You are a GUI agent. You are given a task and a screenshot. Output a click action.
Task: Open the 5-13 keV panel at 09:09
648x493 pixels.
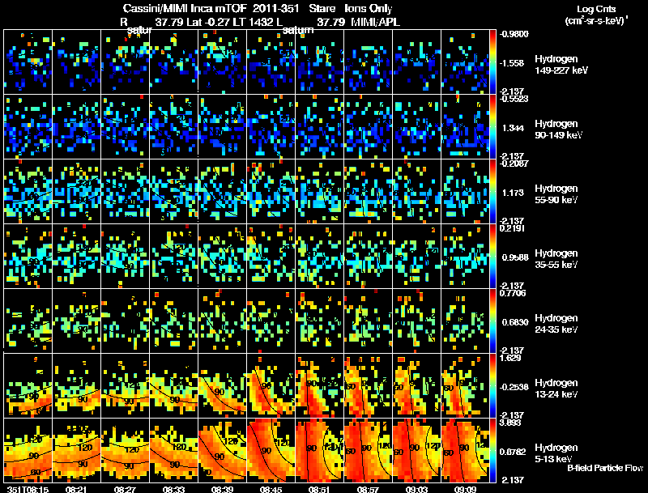[x=465, y=450]
